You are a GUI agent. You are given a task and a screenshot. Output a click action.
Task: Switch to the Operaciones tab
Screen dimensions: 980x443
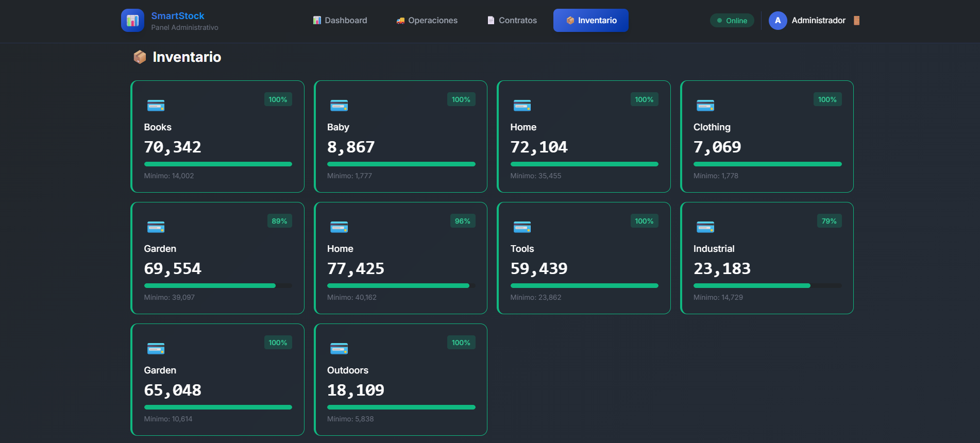tap(427, 21)
